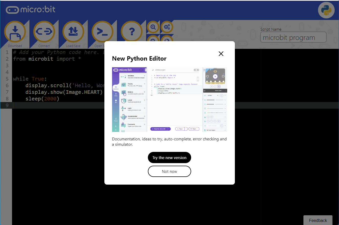This screenshot has height=225, width=339.
Task: Open the options gears icon
Action: click(167, 27)
